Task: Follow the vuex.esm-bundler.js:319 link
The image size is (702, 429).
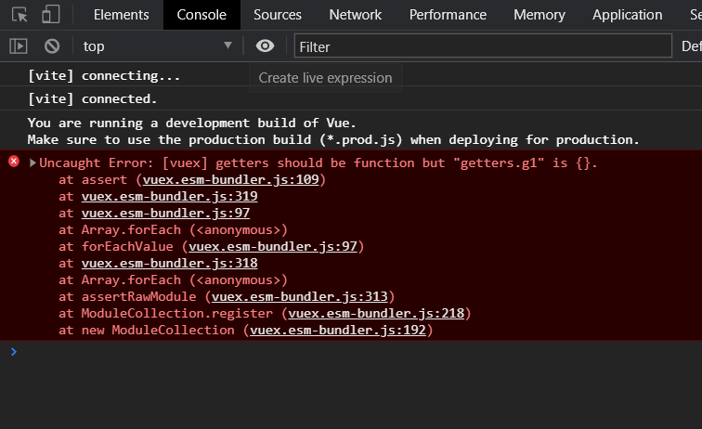Action: (x=169, y=197)
